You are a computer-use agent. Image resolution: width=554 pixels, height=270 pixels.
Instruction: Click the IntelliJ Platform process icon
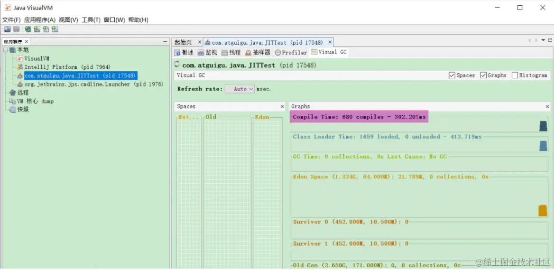[20, 67]
